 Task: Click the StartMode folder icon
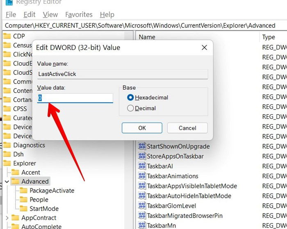click(x=23, y=209)
